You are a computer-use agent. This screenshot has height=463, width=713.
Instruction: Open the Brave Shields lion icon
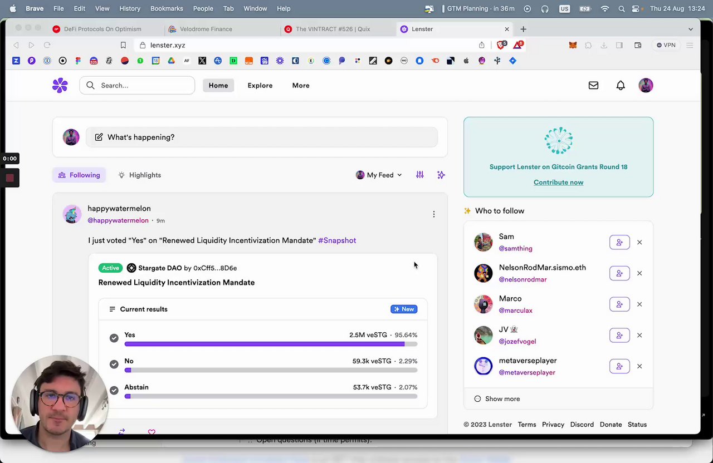click(x=501, y=45)
